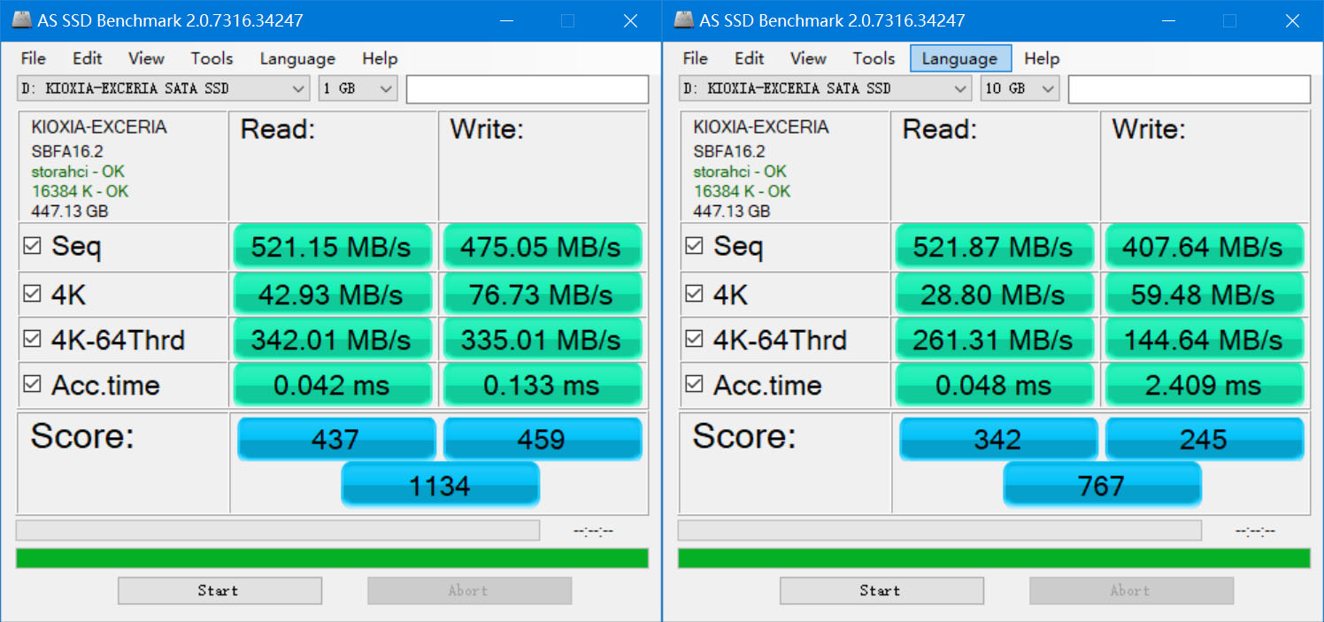The width and height of the screenshot is (1324, 622).
Task: Open Language menu in left window
Action: point(297,58)
